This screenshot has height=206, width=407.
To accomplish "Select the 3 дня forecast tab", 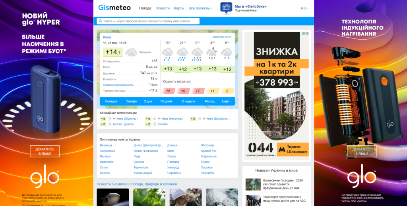I will click(x=148, y=101).
